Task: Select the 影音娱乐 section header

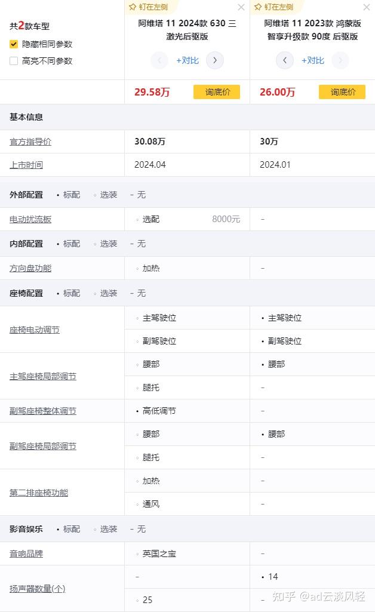Action: click(x=26, y=529)
